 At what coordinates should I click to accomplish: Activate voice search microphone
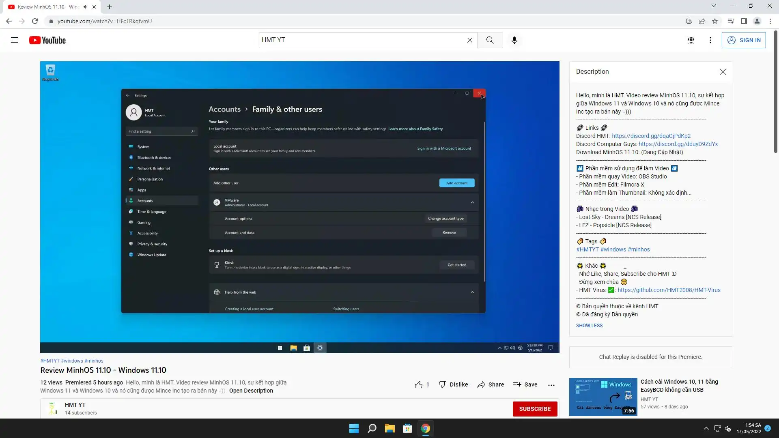click(514, 40)
